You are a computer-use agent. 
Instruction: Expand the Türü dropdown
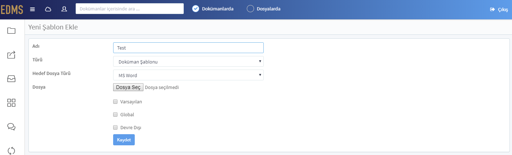[x=188, y=61]
